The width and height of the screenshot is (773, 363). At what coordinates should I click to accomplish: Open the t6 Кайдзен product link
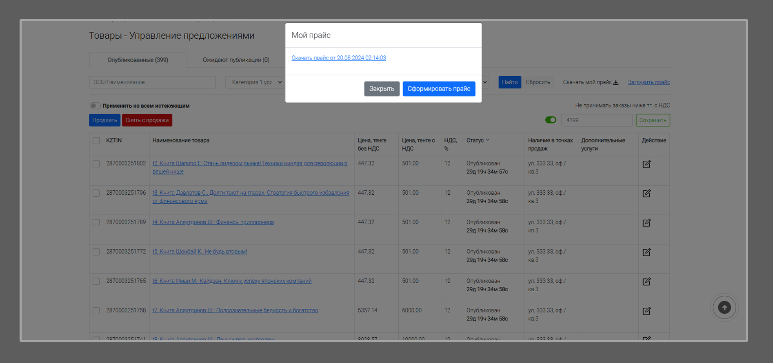232,281
